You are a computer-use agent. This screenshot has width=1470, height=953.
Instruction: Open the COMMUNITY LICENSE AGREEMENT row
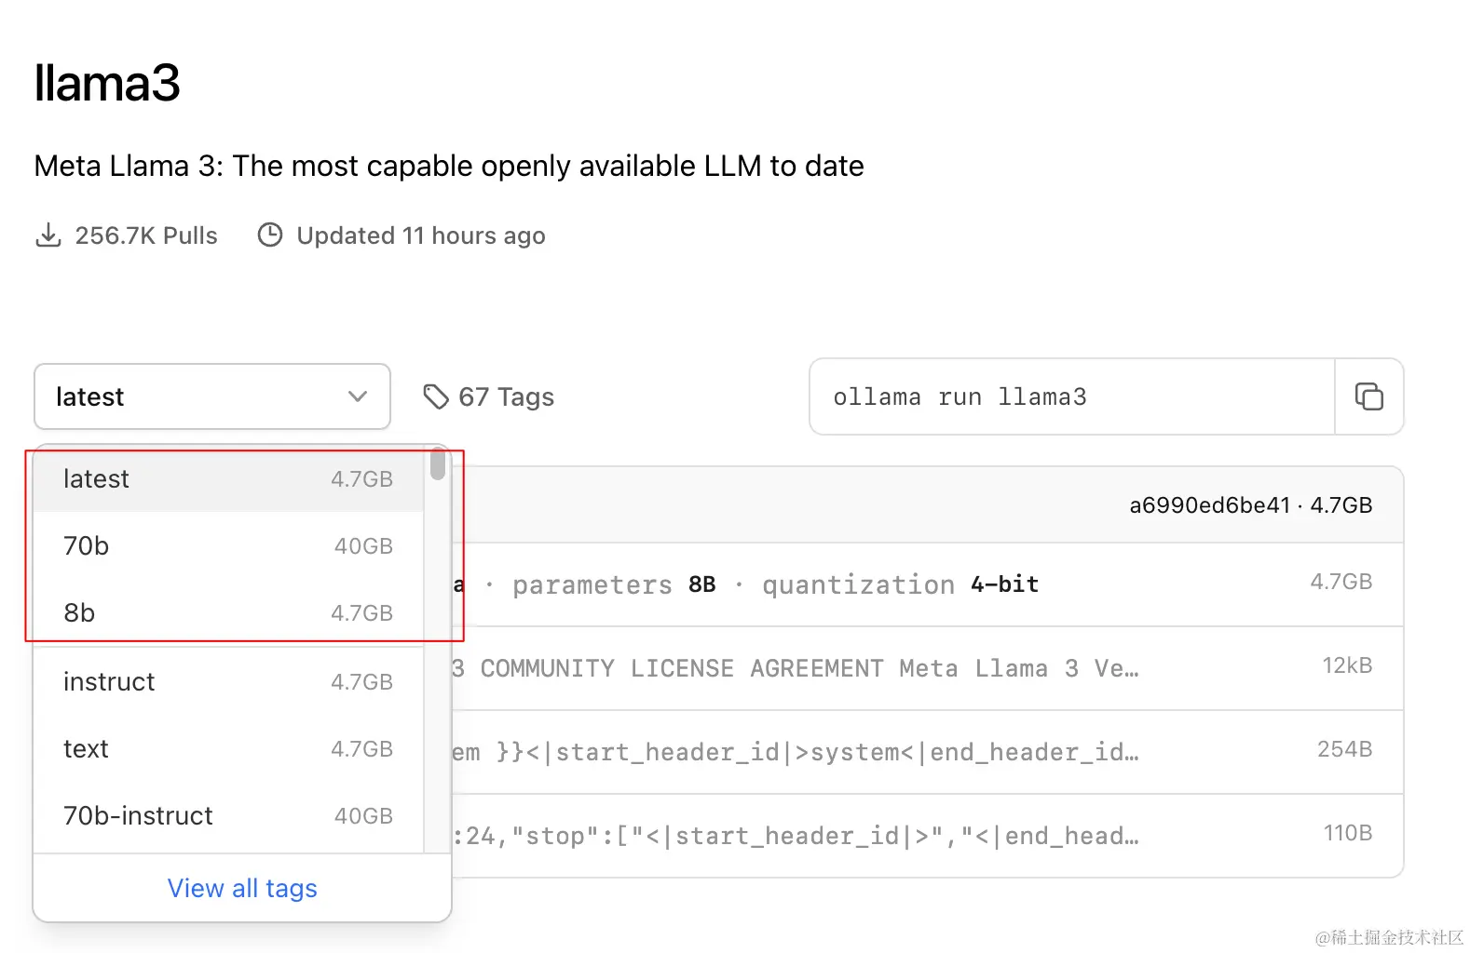[928, 668]
